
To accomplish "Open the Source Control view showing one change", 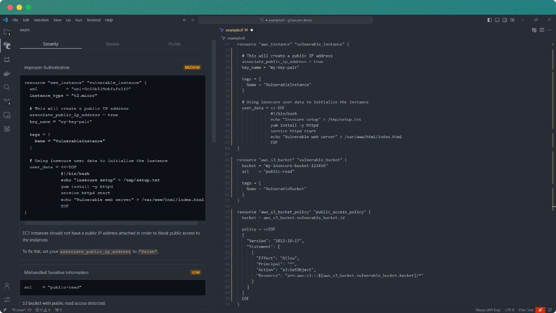I will (x=7, y=101).
